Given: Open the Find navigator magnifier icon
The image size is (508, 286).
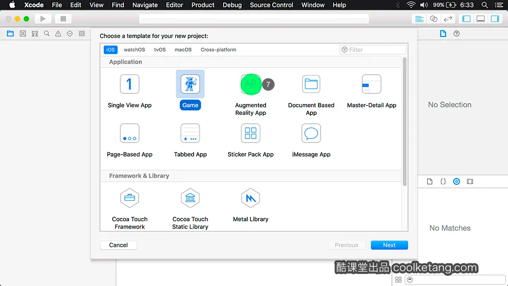Looking at the screenshot, I should (47, 34).
